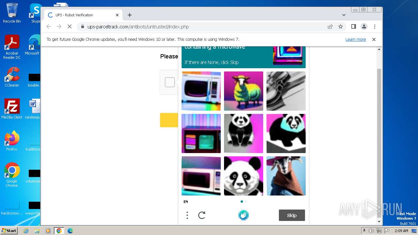Dismiss the Chrome update notification bar
Screen dimensions: 418x235
[374, 39]
